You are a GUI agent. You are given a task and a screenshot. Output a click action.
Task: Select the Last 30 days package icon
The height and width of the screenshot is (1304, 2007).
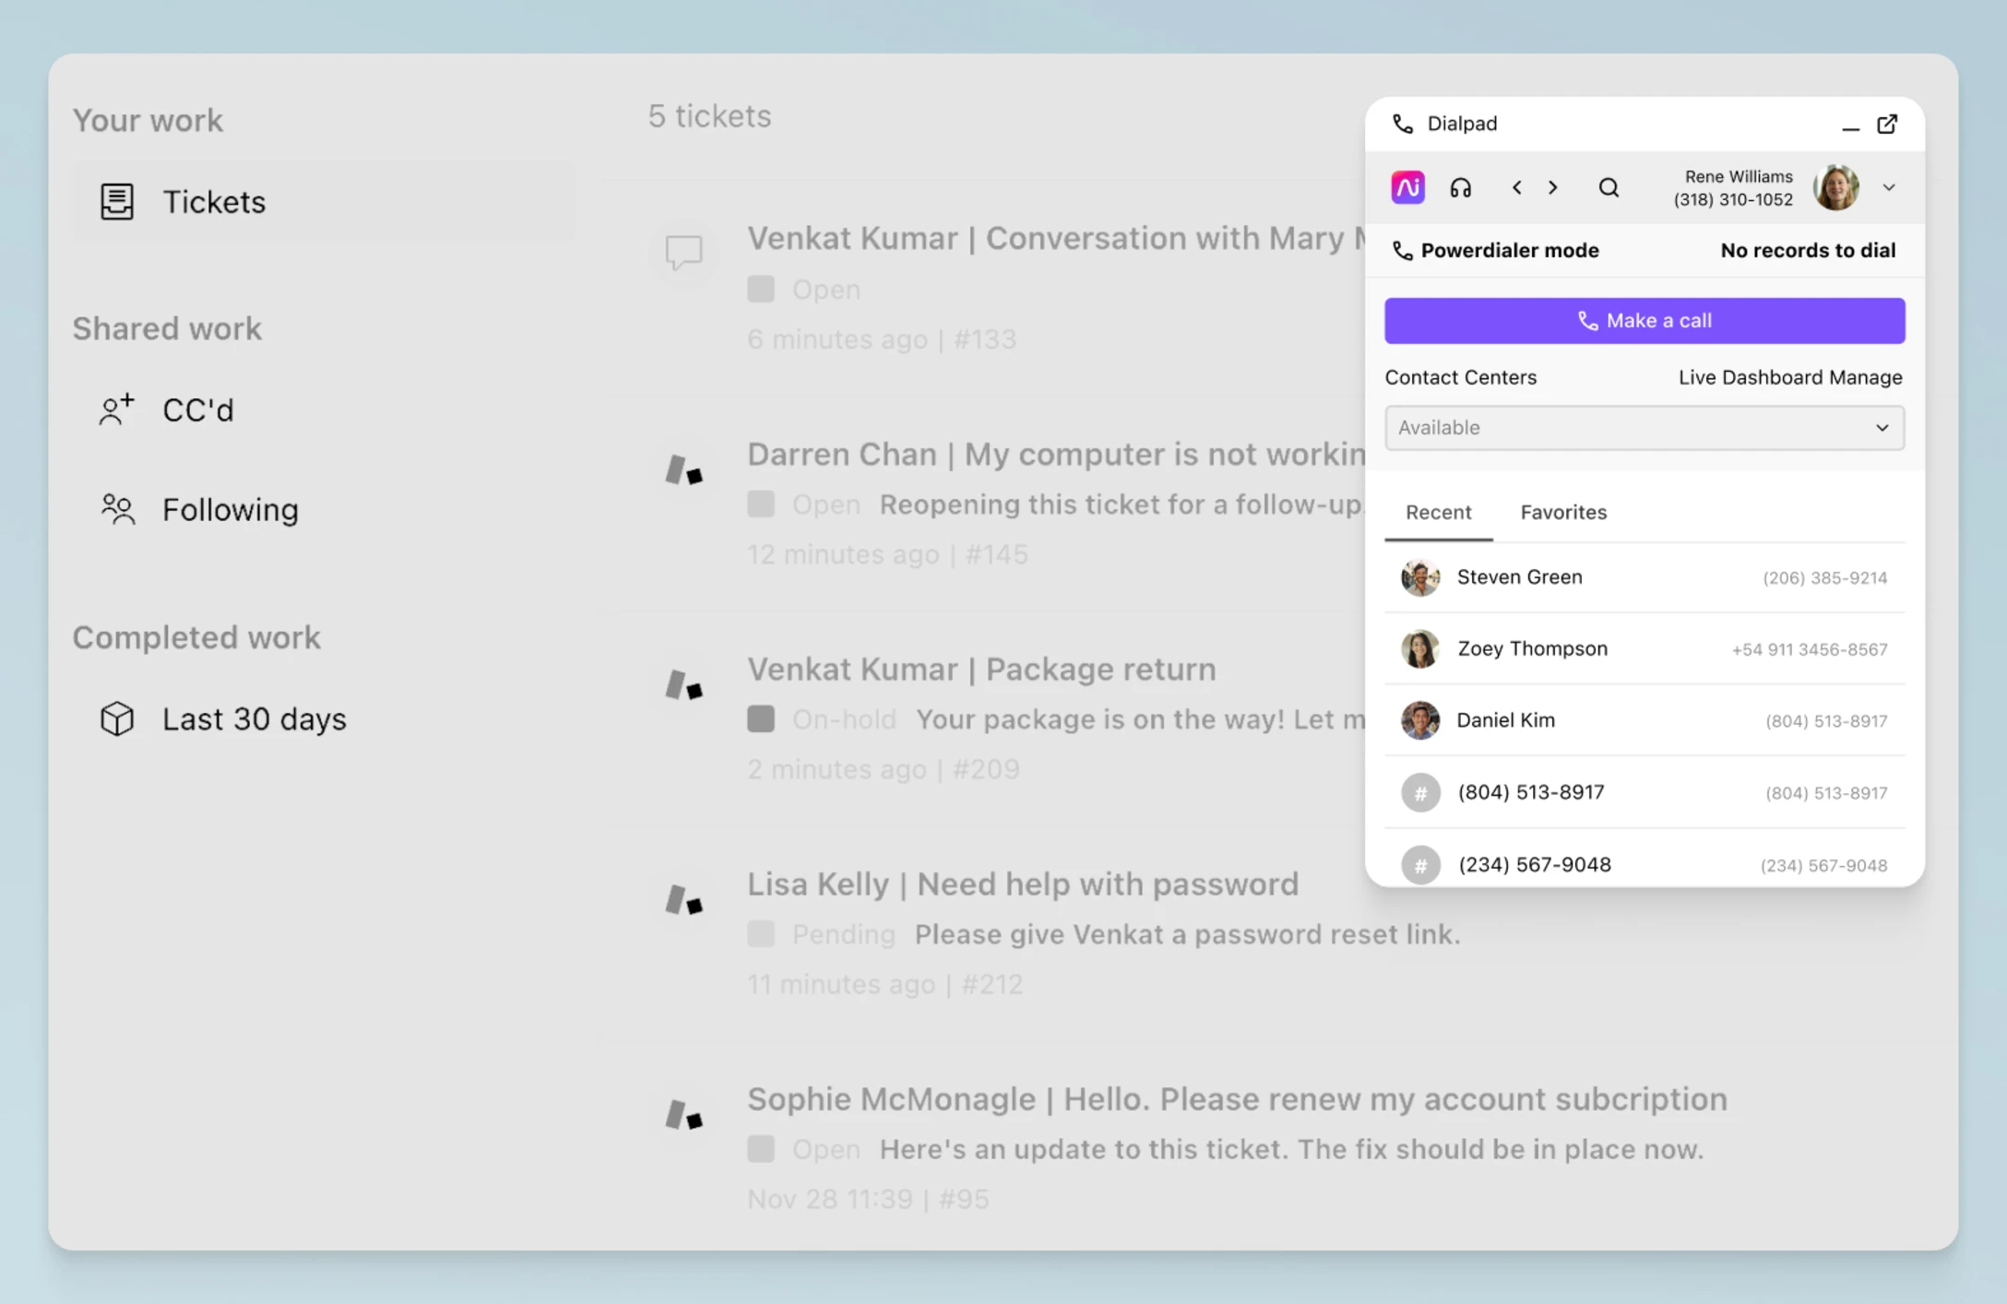[x=116, y=718]
